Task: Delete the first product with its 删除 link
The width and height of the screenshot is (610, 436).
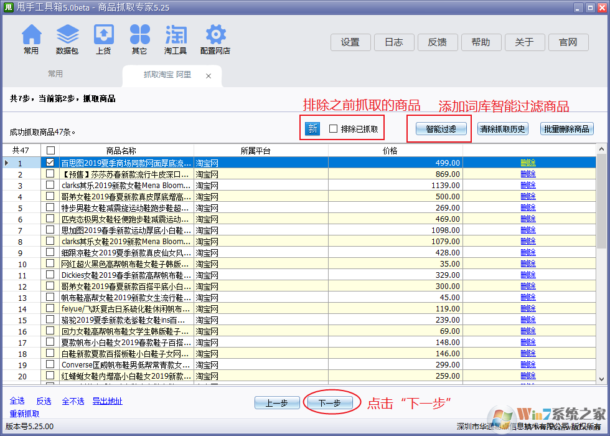Action: (x=528, y=162)
